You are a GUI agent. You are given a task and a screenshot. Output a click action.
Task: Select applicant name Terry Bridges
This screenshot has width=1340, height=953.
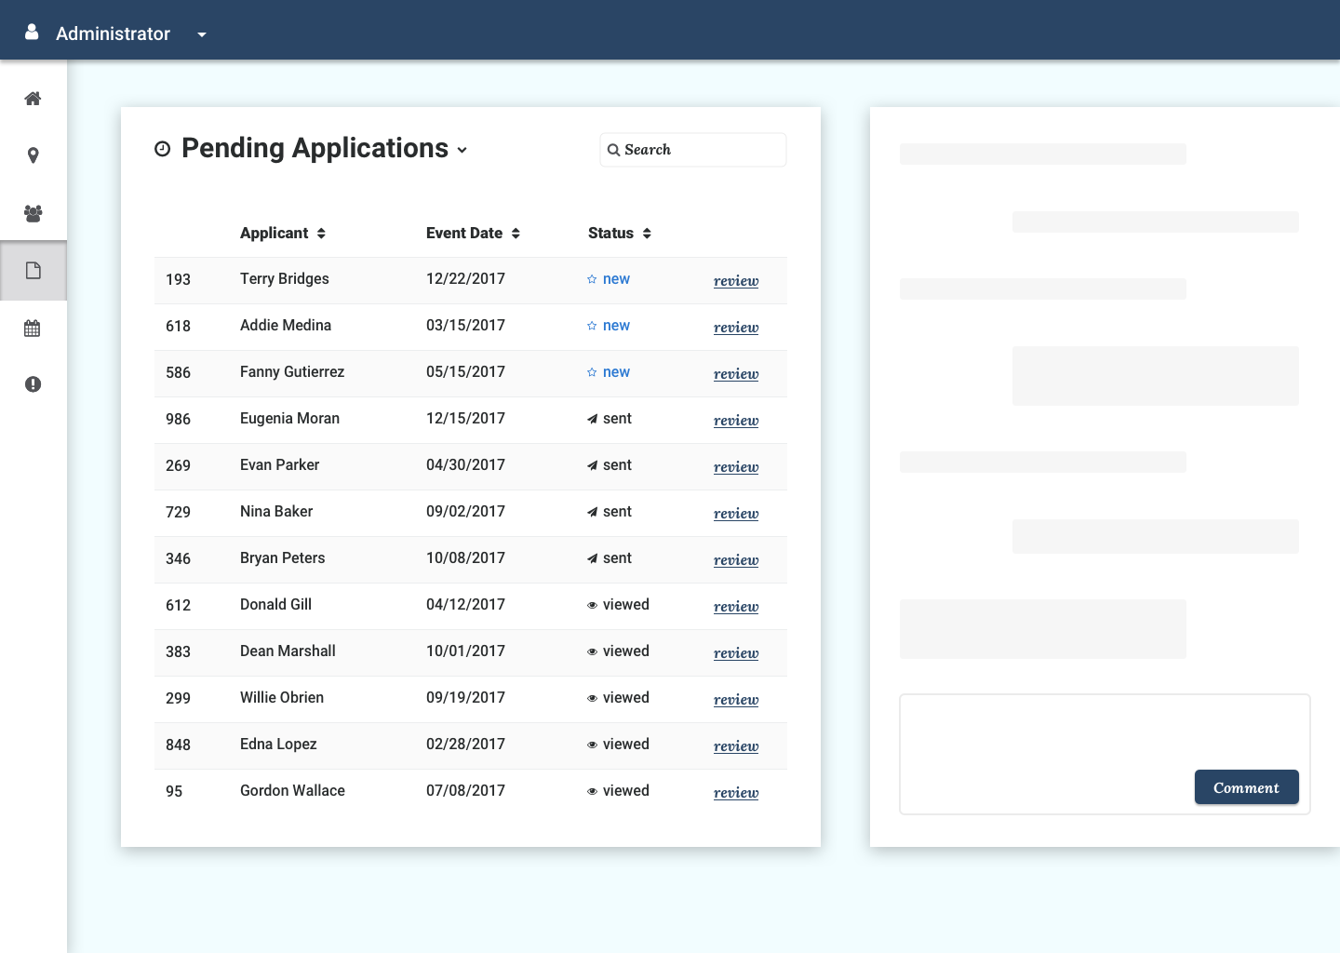pyautogui.click(x=285, y=279)
